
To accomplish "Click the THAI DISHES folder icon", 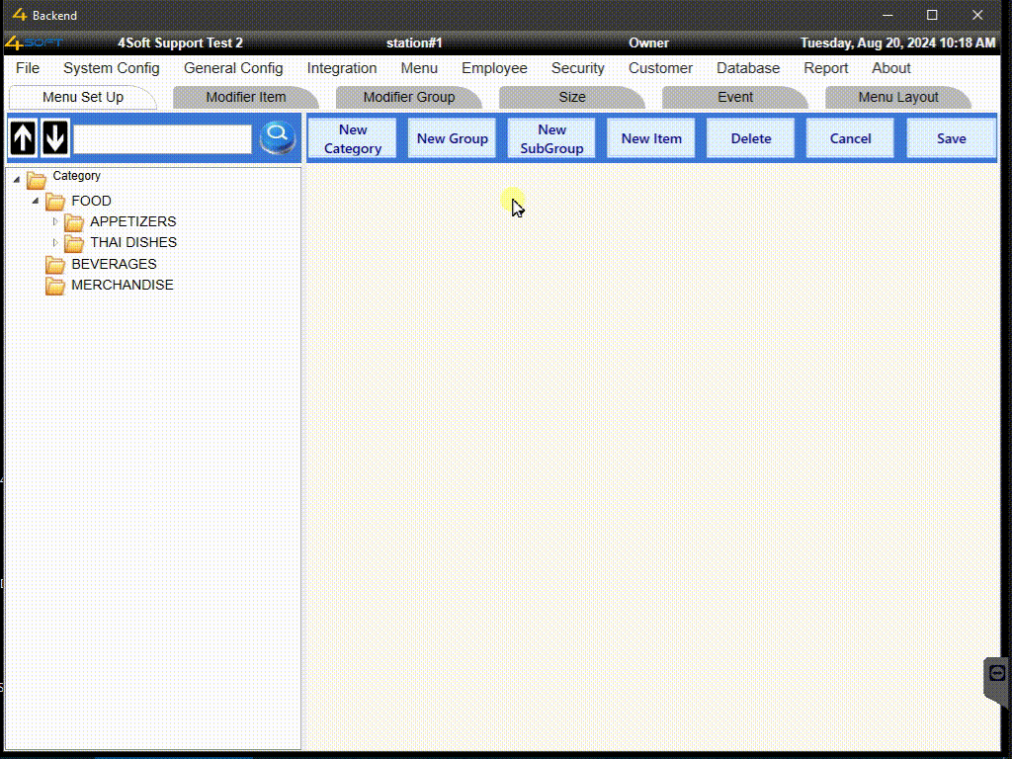I will point(73,243).
